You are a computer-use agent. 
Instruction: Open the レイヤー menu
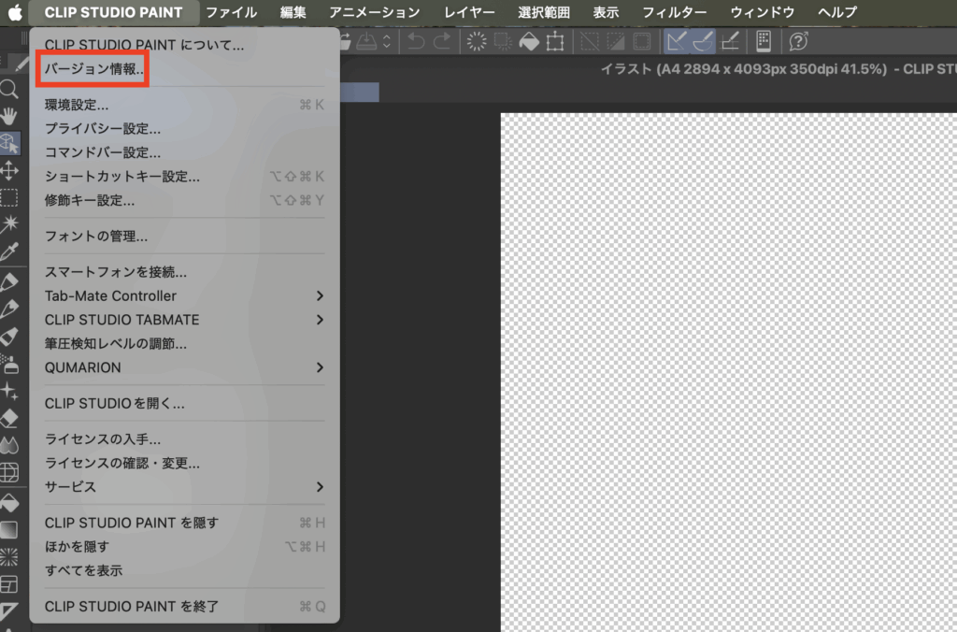(469, 12)
